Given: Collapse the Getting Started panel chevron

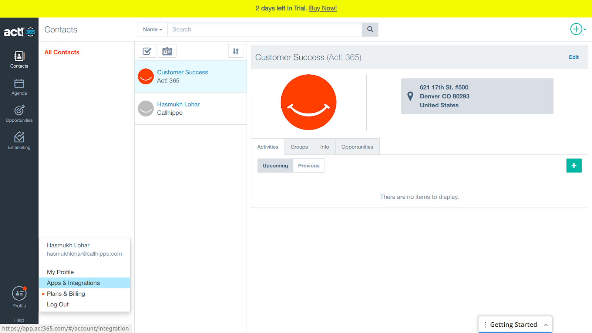Looking at the screenshot, I should coord(546,325).
